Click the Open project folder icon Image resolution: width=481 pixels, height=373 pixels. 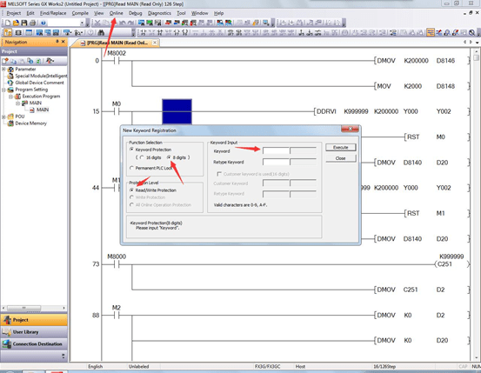coord(16,23)
